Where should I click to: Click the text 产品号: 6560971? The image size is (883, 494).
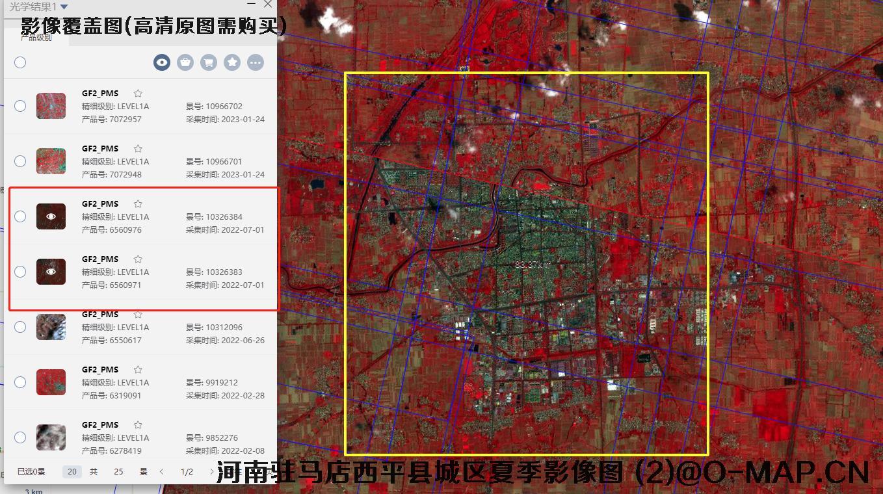click(112, 285)
